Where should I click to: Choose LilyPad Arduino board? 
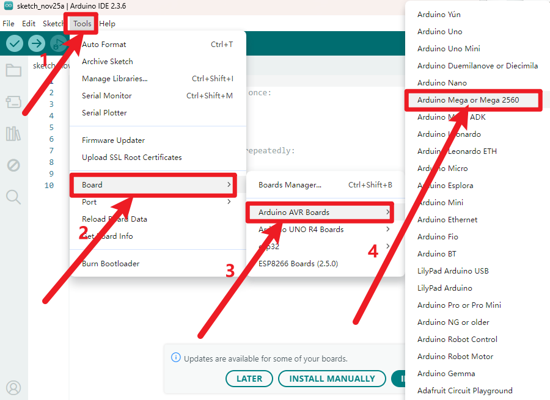(x=477, y=288)
